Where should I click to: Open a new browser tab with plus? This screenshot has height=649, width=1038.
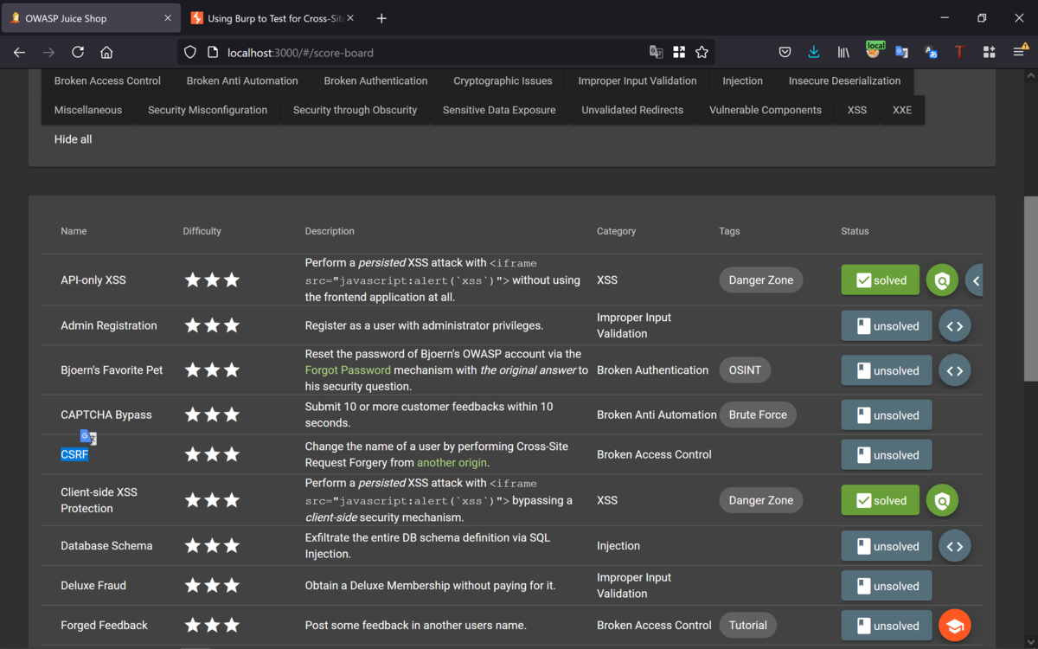coord(381,18)
